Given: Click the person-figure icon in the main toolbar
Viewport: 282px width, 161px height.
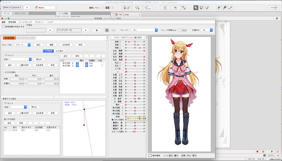Looking at the screenshot, I should (127, 8).
